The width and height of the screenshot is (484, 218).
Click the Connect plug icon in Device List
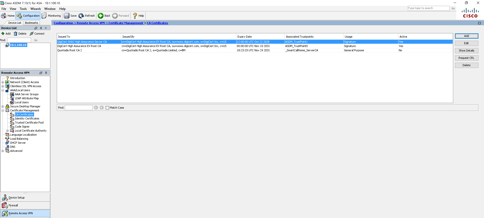32,34
